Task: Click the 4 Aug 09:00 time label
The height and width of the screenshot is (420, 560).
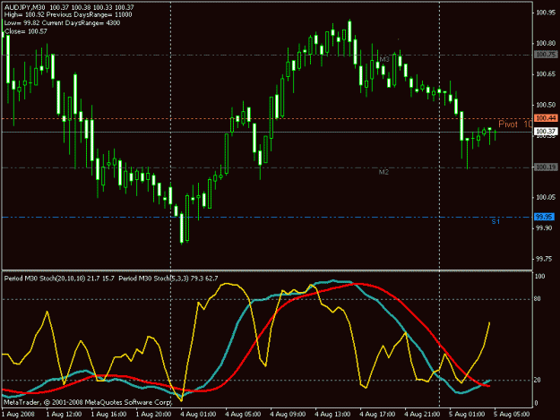Action: [288, 415]
